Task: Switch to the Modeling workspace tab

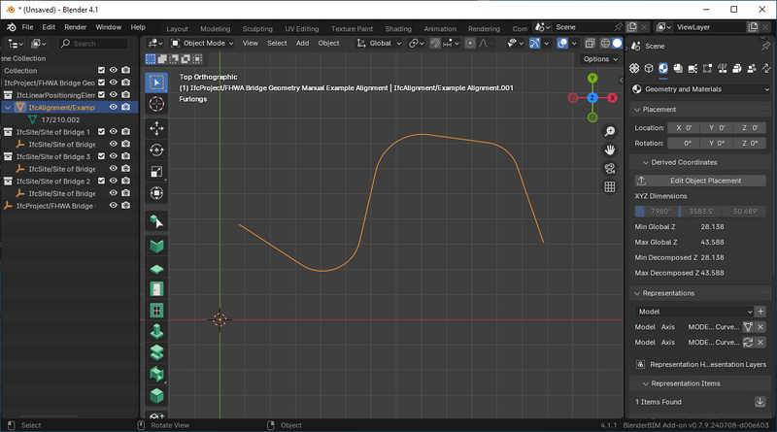Action: (x=215, y=29)
